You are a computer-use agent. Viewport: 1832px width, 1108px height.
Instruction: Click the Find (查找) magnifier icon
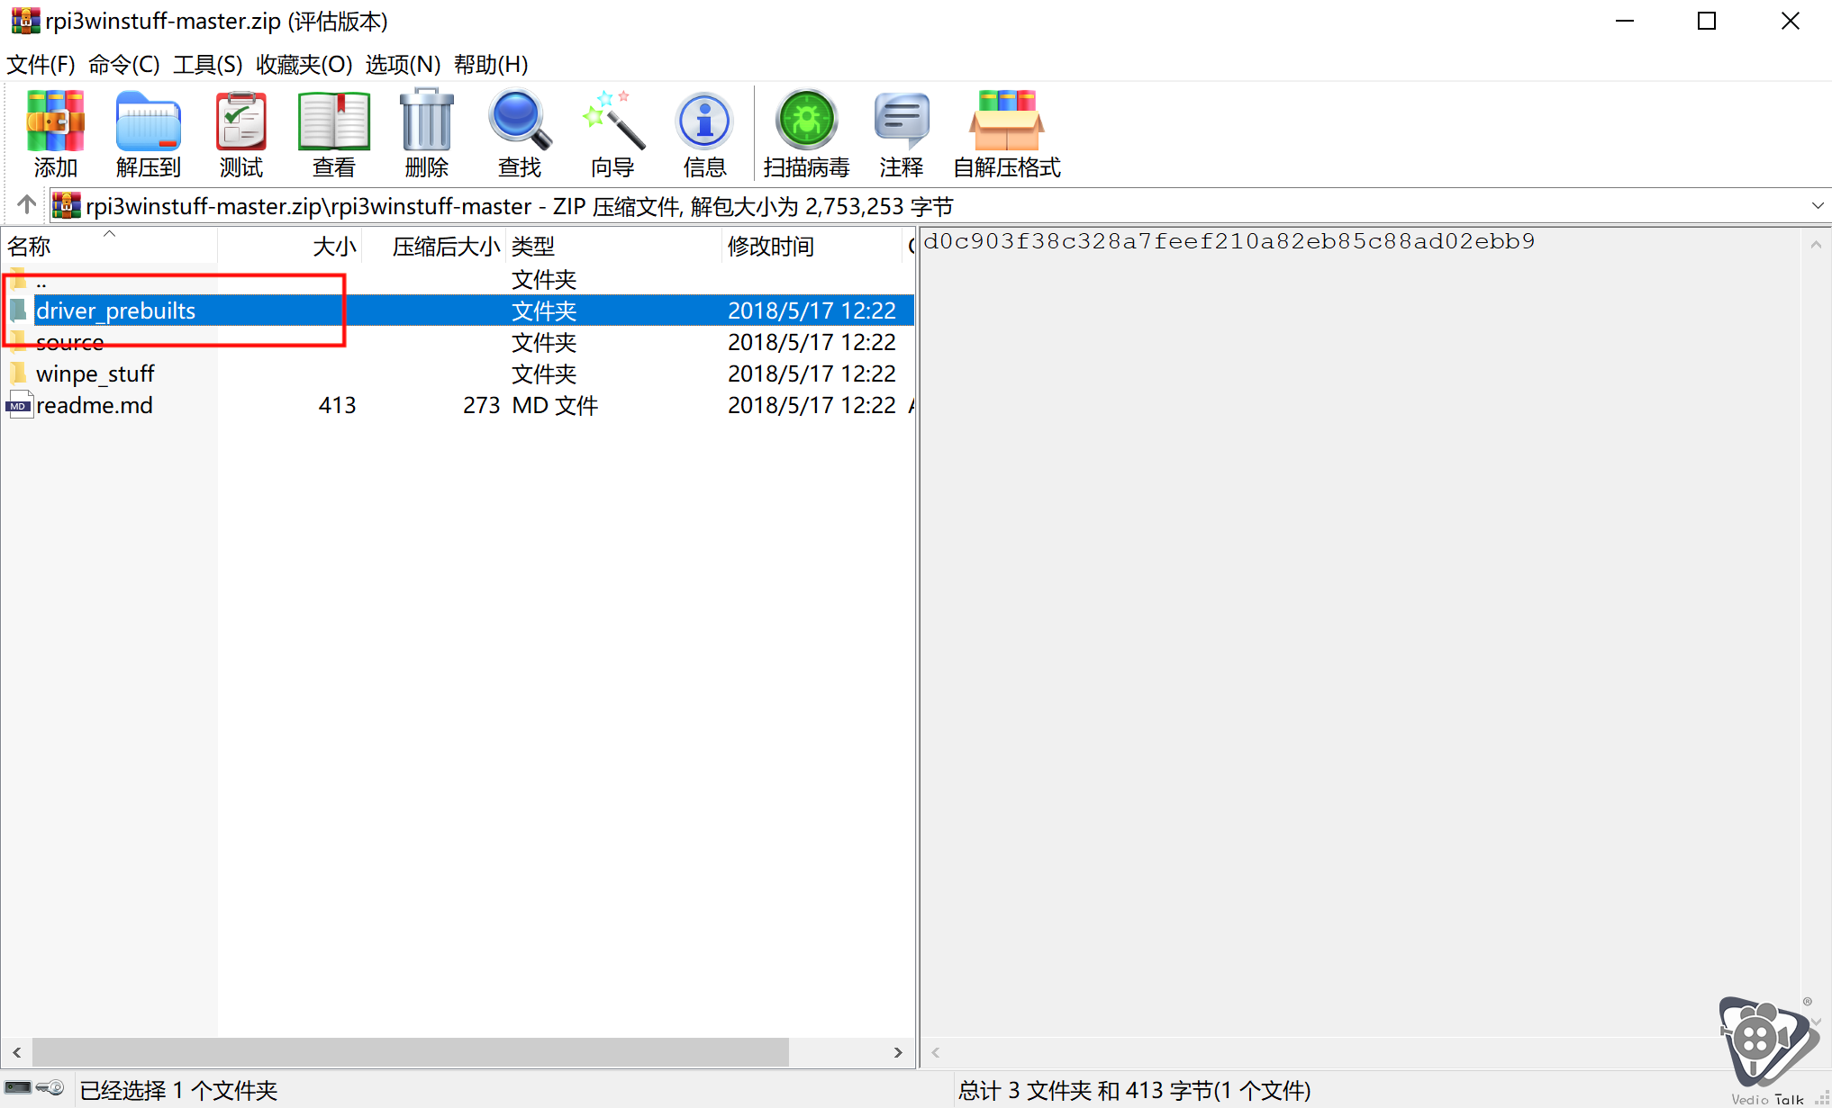(520, 121)
